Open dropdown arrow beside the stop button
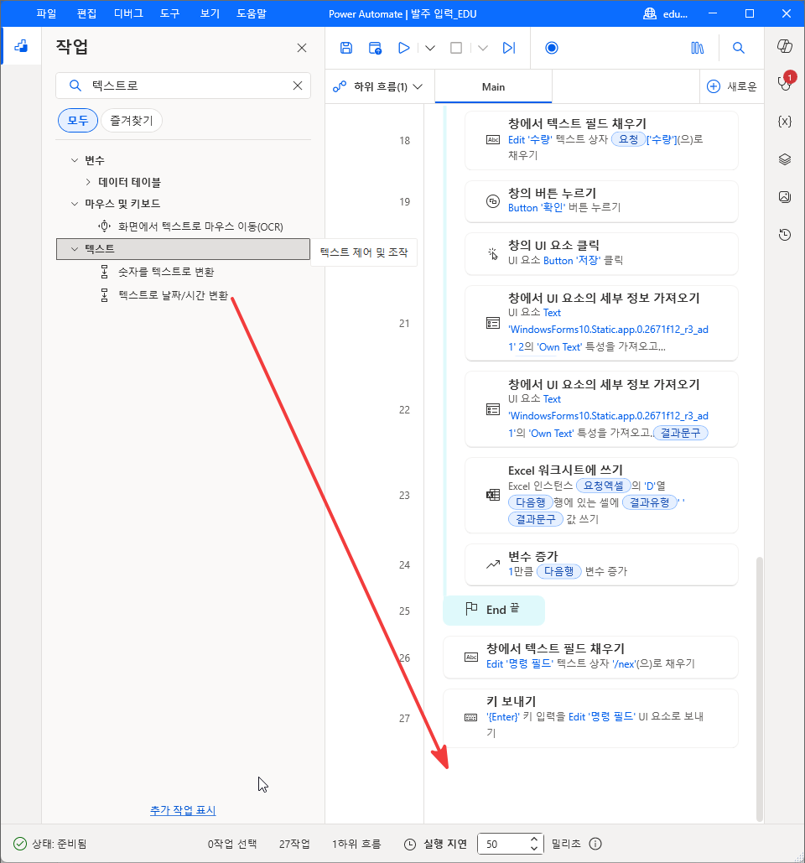The image size is (805, 863). (482, 48)
